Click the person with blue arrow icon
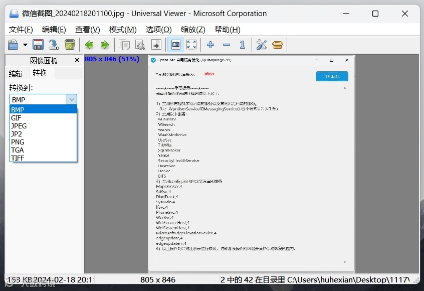Screen dimensions: 424x291 [x=54, y=45]
